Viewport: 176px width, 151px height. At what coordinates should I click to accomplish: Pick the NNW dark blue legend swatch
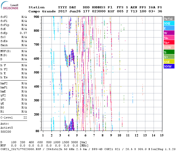pyautogui.click(x=169, y=66)
